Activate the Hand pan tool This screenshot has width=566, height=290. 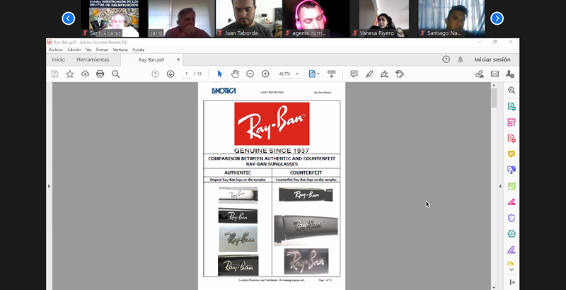pos(235,74)
